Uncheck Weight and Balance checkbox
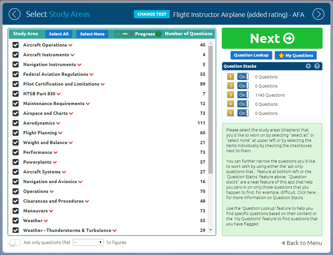Screen dimensions: 333x255 (16, 142)
